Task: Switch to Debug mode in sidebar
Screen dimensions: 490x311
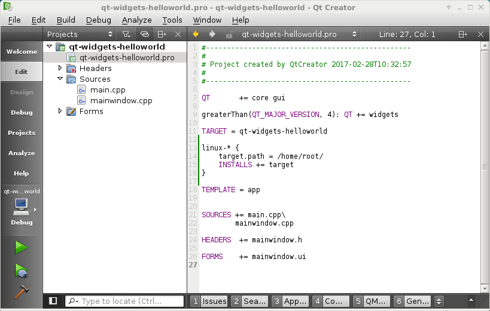Action: click(22, 112)
